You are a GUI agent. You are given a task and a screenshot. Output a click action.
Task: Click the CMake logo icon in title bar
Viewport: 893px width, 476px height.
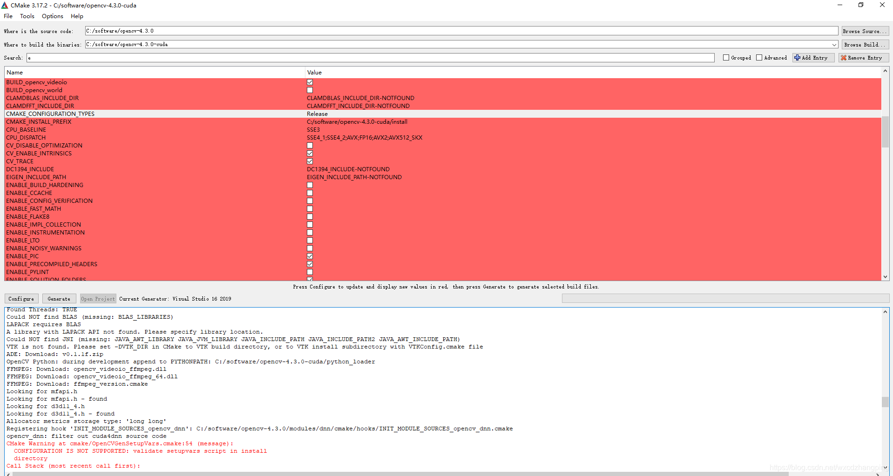click(5, 5)
